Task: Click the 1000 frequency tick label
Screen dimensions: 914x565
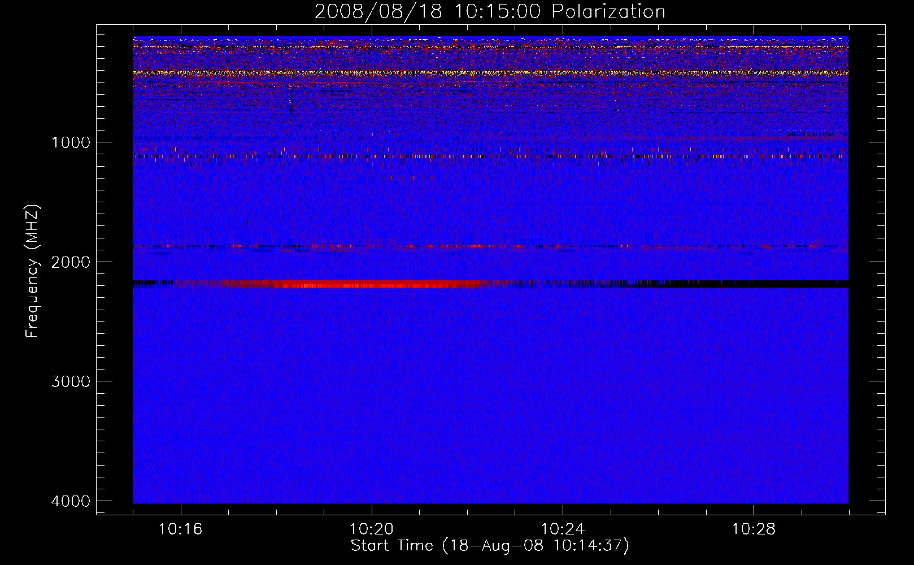Action: pyautogui.click(x=71, y=142)
